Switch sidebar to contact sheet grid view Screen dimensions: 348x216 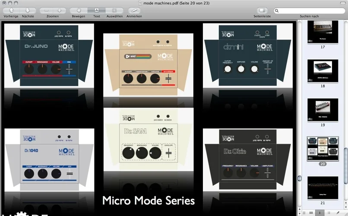tap(311, 213)
